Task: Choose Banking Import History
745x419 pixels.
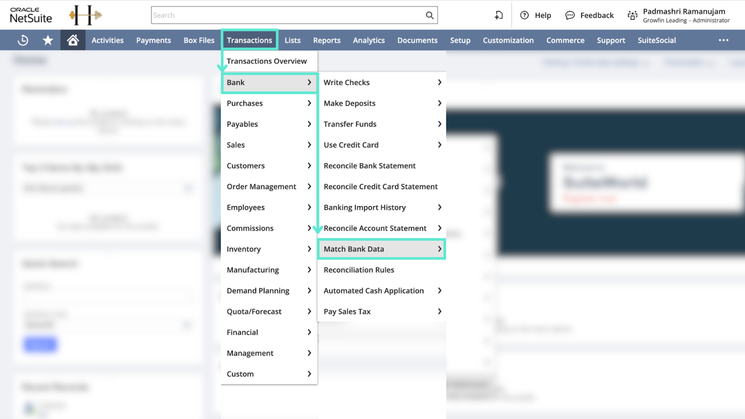Action: pos(382,208)
